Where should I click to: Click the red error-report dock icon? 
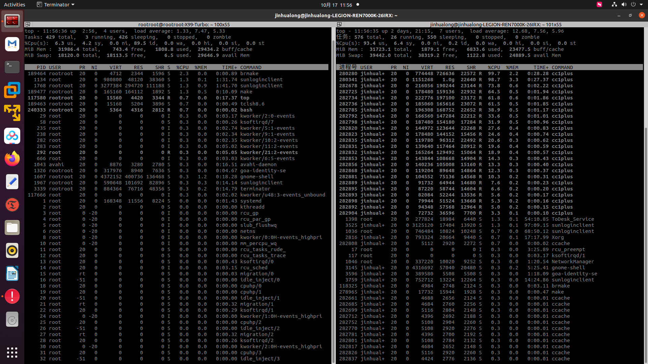[12, 297]
